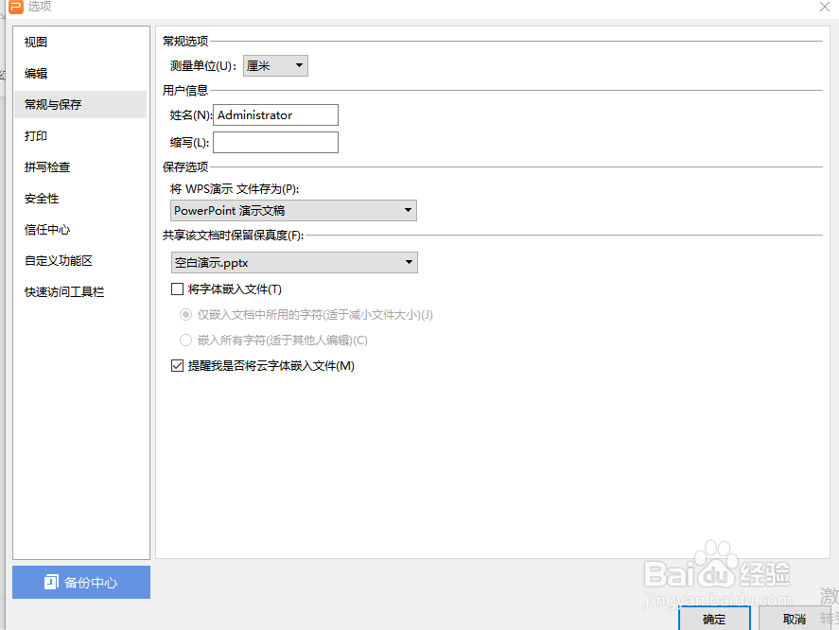Open the 空白演示.pptx document dropdown

point(294,263)
